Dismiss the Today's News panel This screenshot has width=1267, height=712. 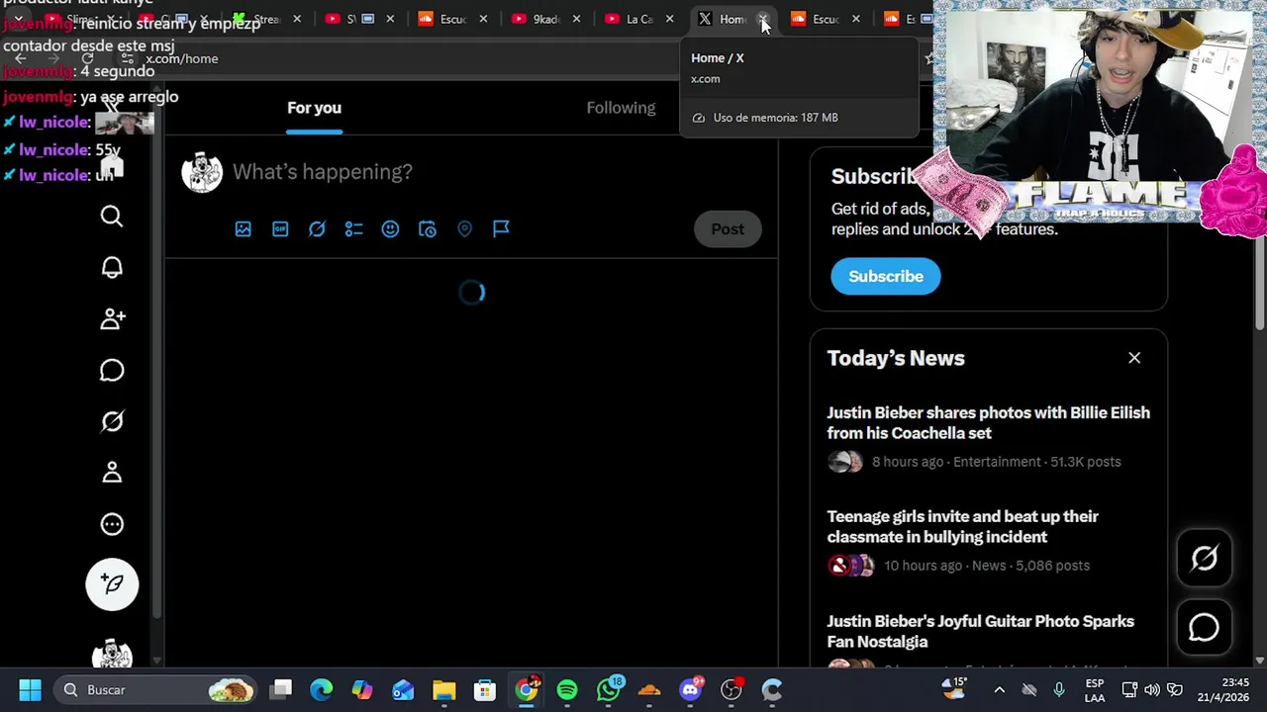(x=1134, y=358)
